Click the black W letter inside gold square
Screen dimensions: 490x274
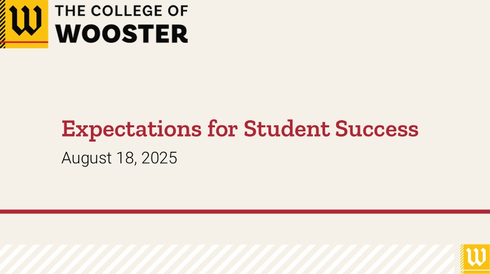tap(26, 20)
